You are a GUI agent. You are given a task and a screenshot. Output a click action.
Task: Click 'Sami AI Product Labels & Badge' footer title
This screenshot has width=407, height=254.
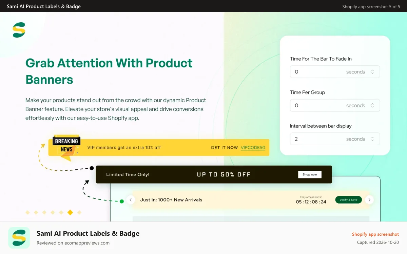(x=88, y=233)
